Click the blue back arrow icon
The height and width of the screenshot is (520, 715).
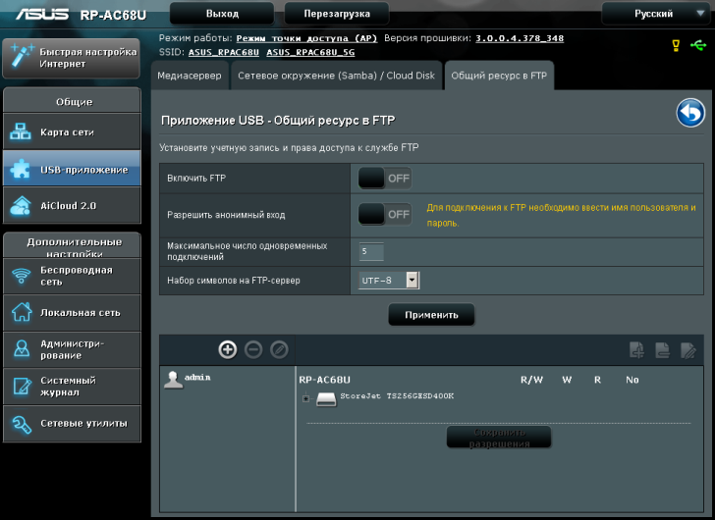pos(690,113)
